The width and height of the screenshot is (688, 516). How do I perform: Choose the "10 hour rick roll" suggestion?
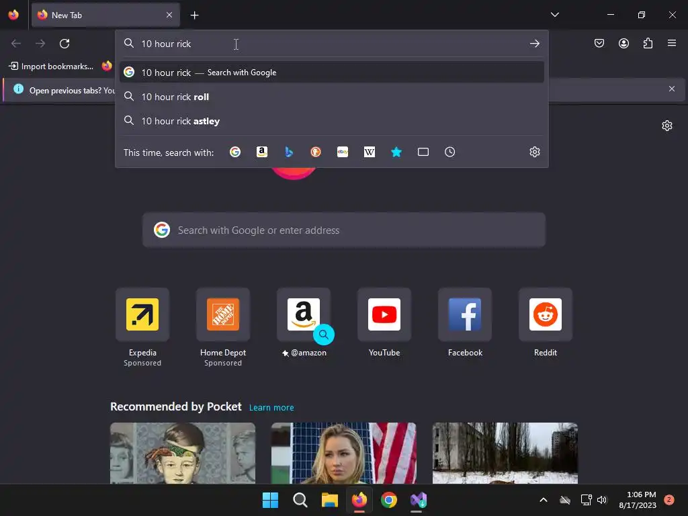[332, 97]
